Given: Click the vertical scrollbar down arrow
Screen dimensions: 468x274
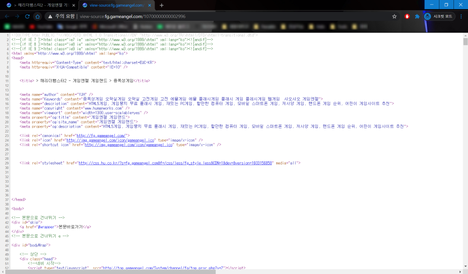Looking at the screenshot, I should tap(465, 267).
